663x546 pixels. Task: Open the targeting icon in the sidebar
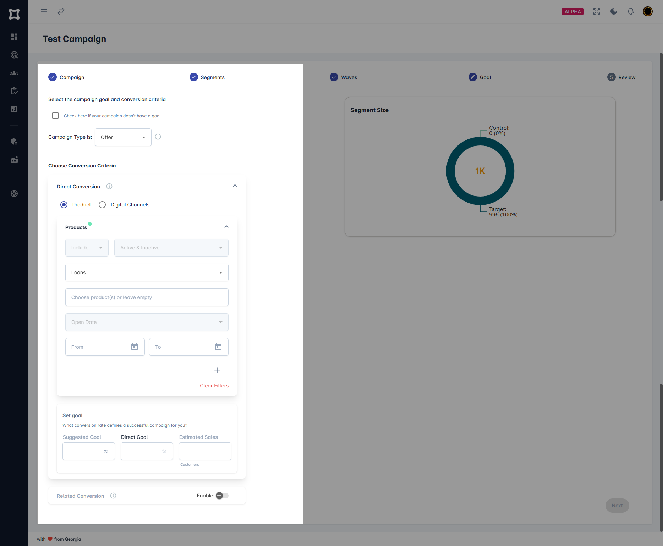pyautogui.click(x=14, y=55)
